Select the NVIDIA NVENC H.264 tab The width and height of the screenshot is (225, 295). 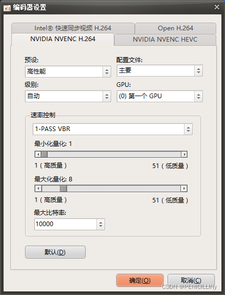click(63, 39)
